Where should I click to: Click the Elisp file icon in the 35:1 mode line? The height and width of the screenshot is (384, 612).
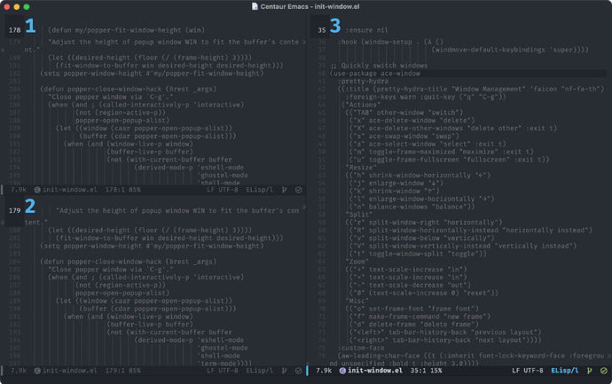(x=342, y=371)
